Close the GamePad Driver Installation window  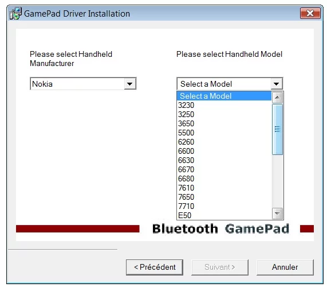click(x=310, y=13)
